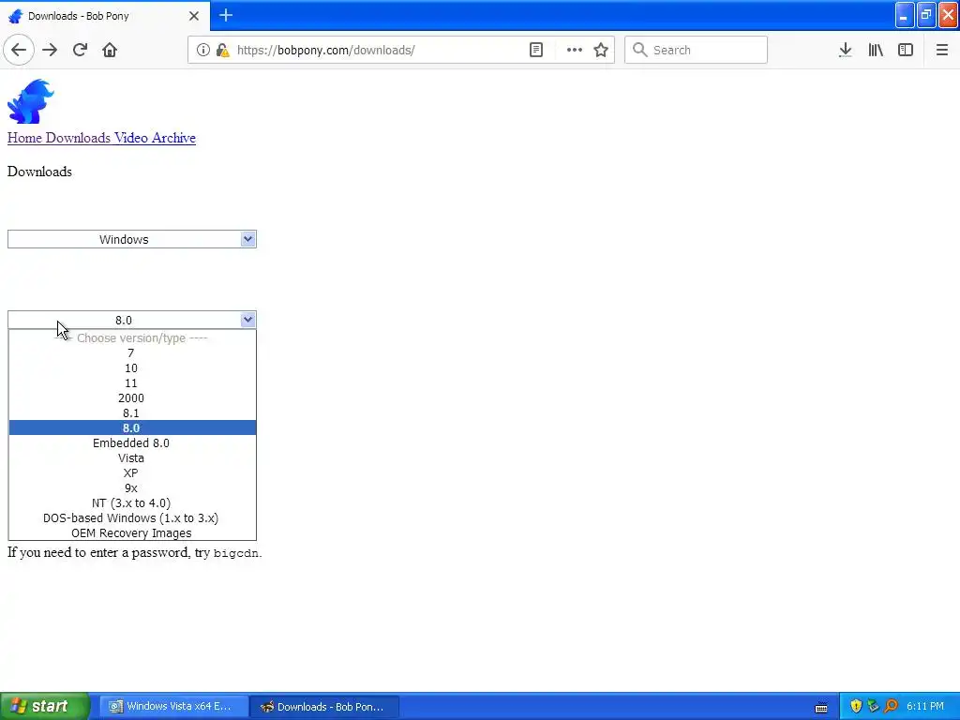Choose 8.1 from the version list
Image resolution: width=960 pixels, height=720 pixels.
[x=131, y=413]
